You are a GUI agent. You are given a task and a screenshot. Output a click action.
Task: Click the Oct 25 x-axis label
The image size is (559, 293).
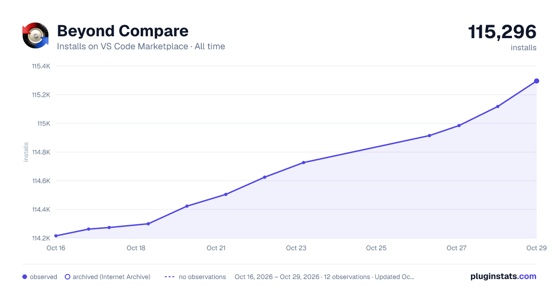(x=376, y=248)
